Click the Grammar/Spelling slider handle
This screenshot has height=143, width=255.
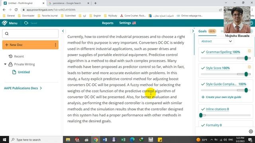pos(246,58)
